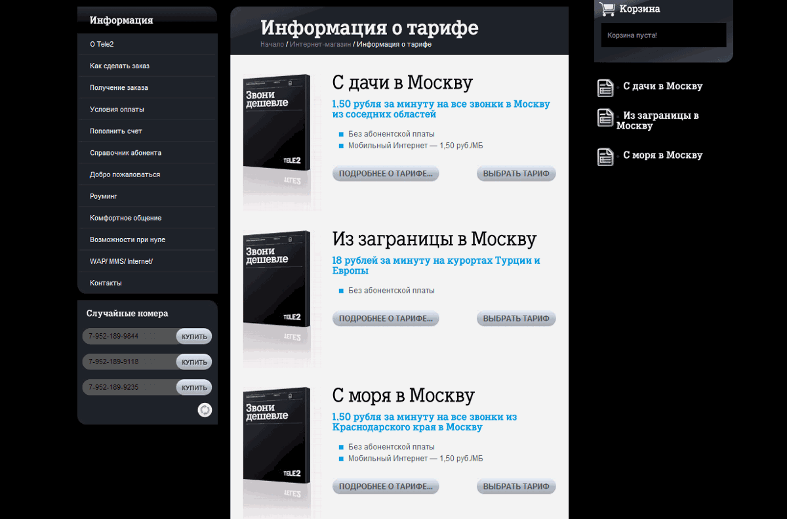The height and width of the screenshot is (519, 787).
Task: Click the refresh icon under random numbers
Action: [x=205, y=410]
